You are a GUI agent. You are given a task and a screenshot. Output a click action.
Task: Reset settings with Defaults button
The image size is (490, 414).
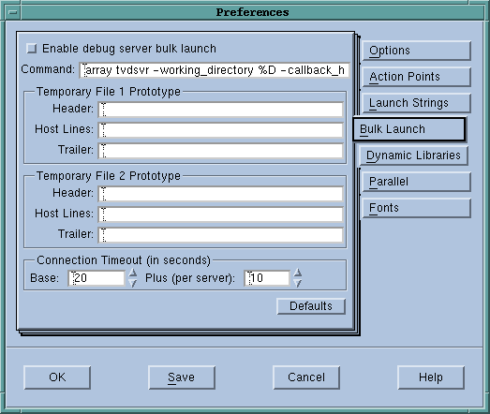[x=311, y=306]
